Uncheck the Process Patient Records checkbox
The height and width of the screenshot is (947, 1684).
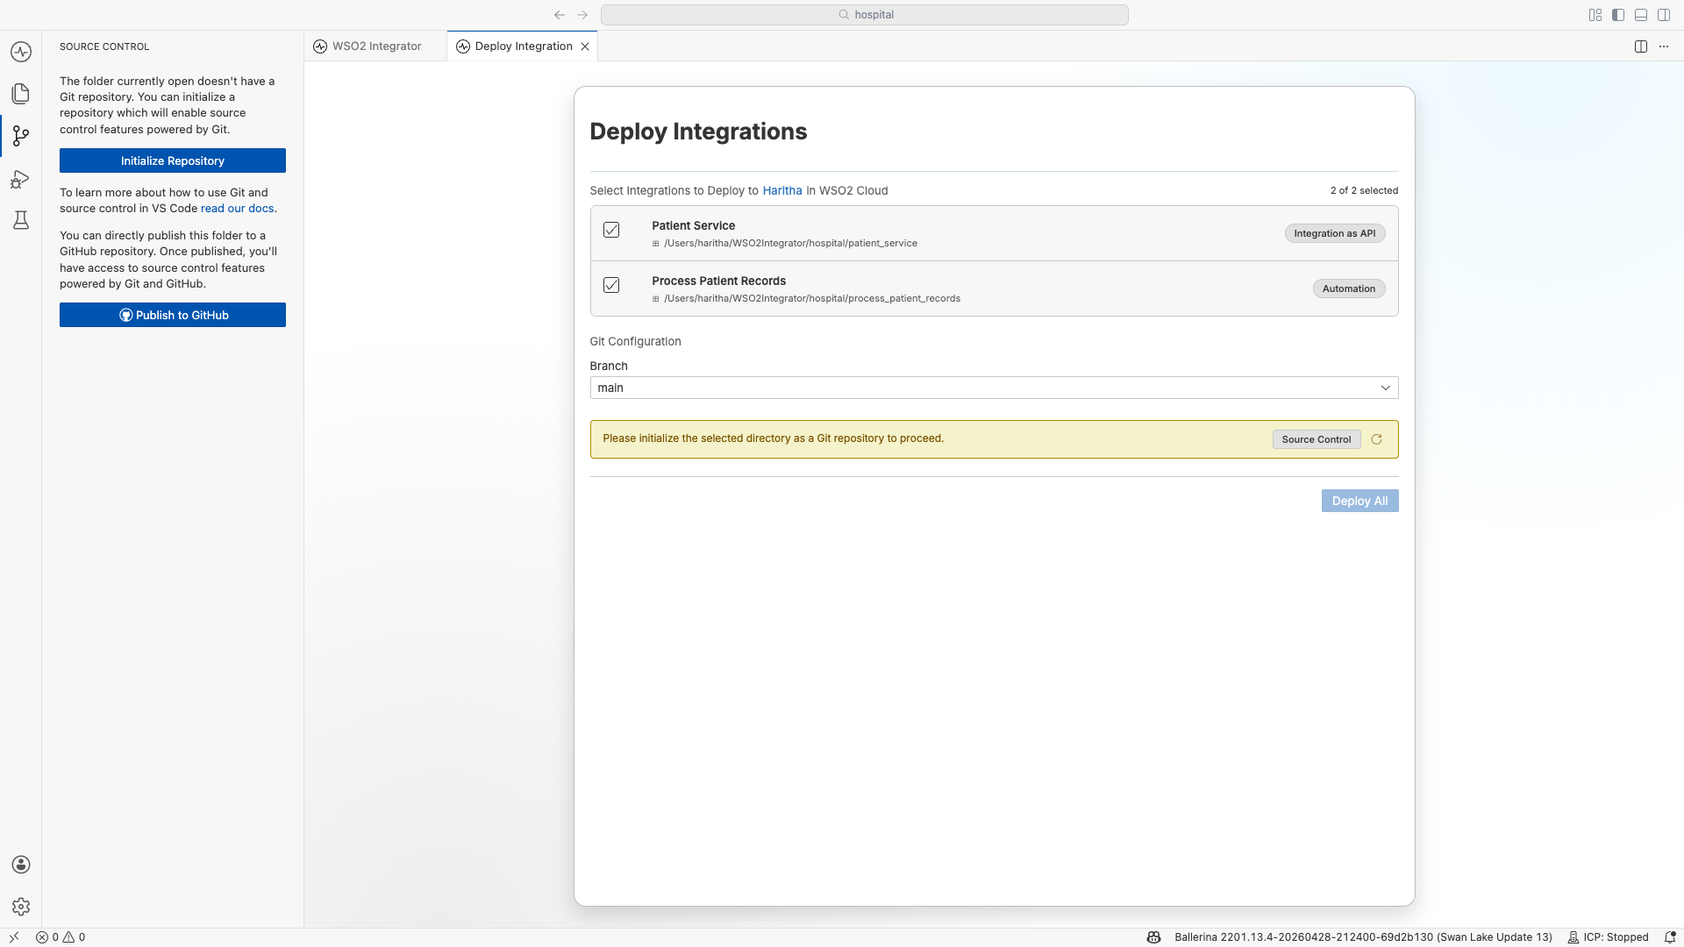pos(611,285)
